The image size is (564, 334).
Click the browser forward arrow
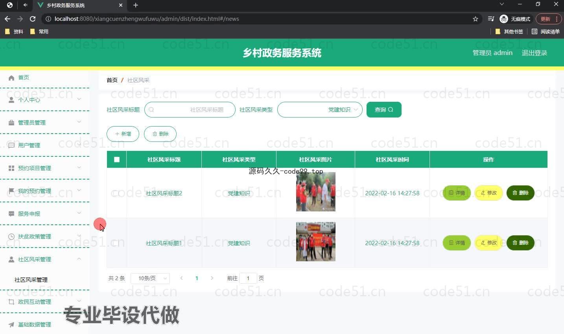20,19
